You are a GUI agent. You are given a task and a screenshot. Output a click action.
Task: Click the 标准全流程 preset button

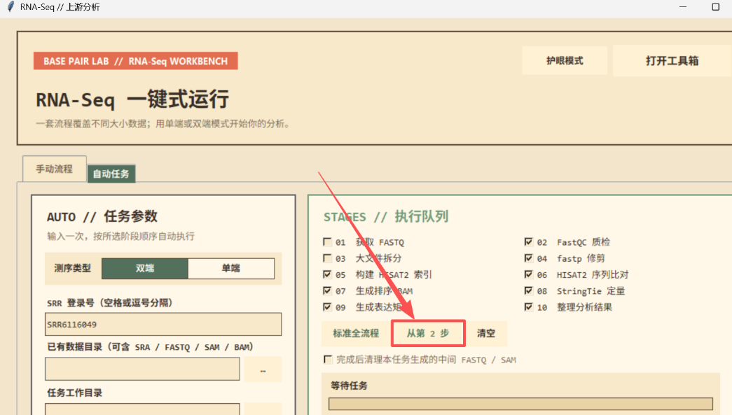tap(356, 333)
